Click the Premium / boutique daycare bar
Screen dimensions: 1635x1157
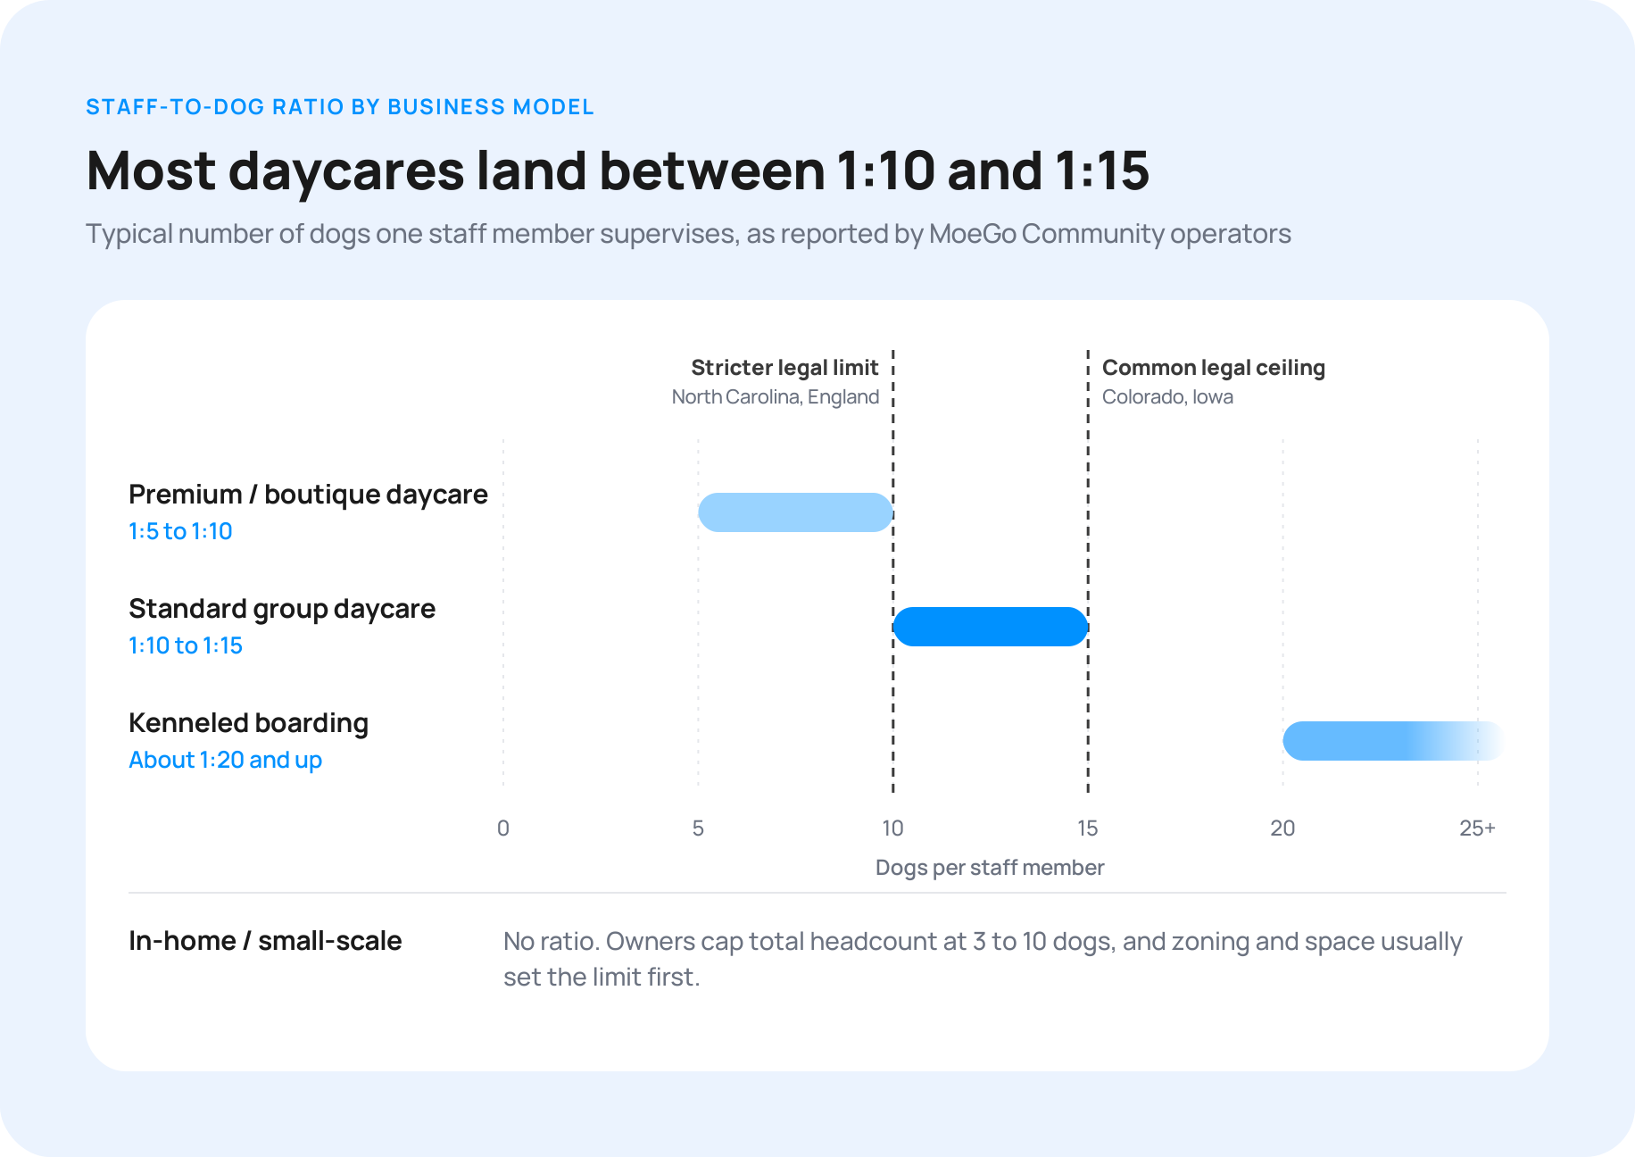pyautogui.click(x=795, y=512)
